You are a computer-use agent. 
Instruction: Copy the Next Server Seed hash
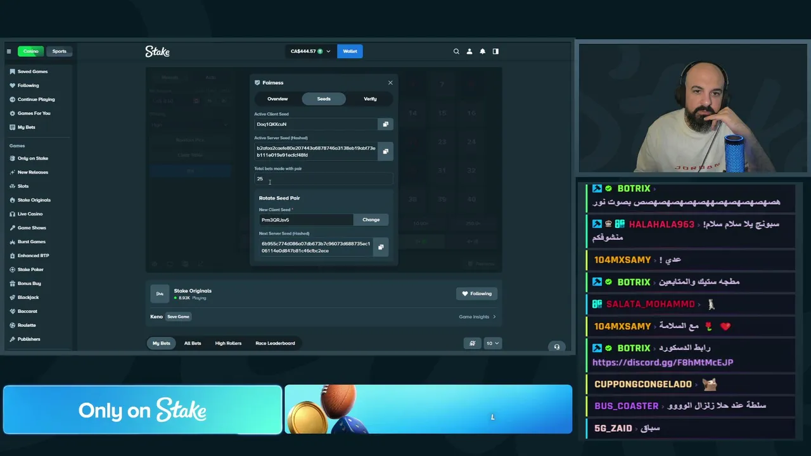click(381, 247)
